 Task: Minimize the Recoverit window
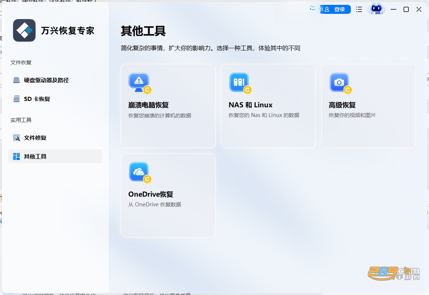[x=393, y=10]
